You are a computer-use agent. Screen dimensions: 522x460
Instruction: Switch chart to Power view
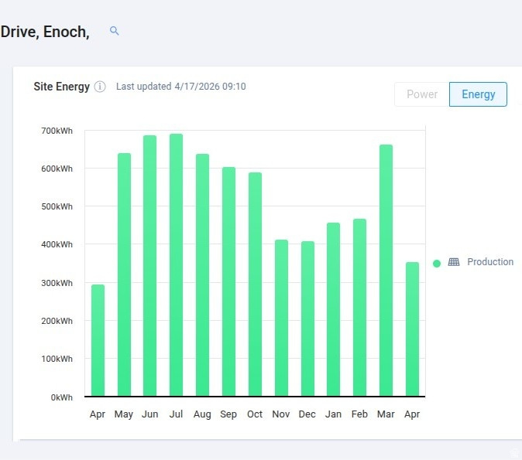pyautogui.click(x=422, y=94)
